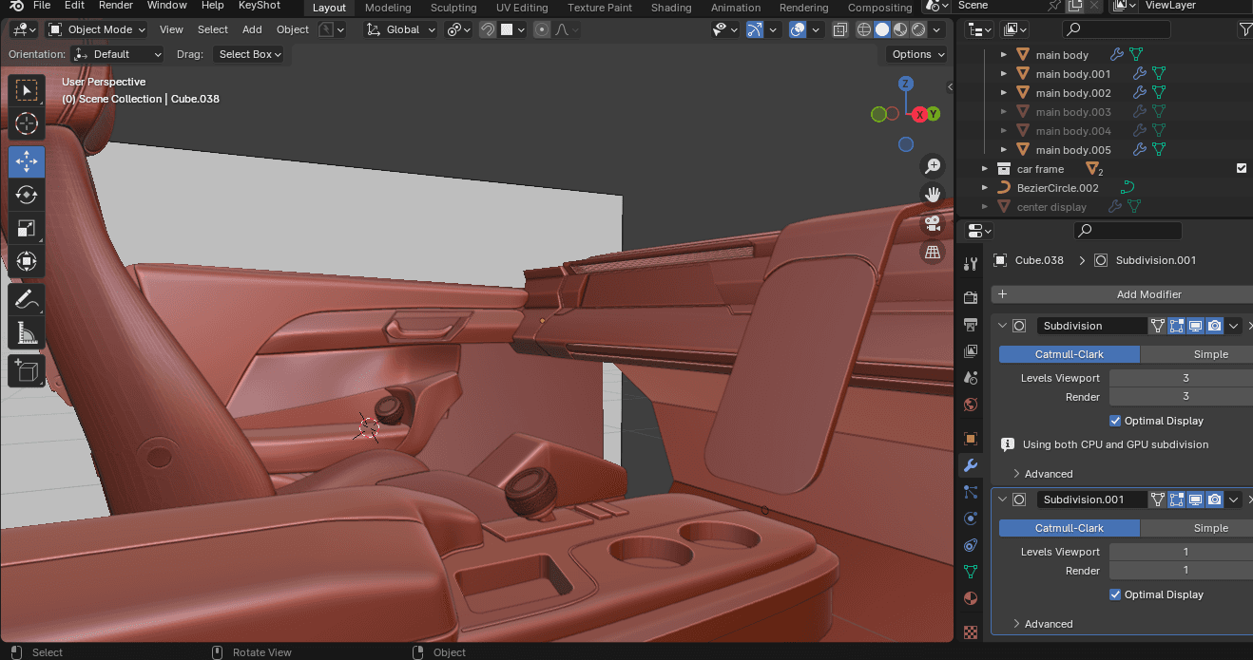Select the Add Cube tool

click(27, 370)
